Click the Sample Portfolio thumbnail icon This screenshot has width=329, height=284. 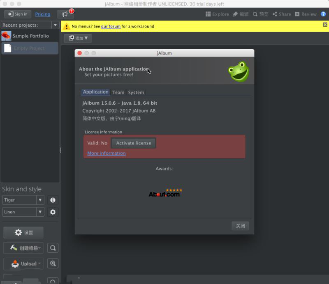(6, 36)
